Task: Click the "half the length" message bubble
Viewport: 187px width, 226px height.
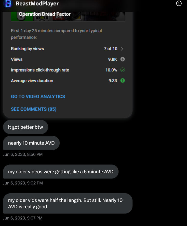Action: pos(68,203)
